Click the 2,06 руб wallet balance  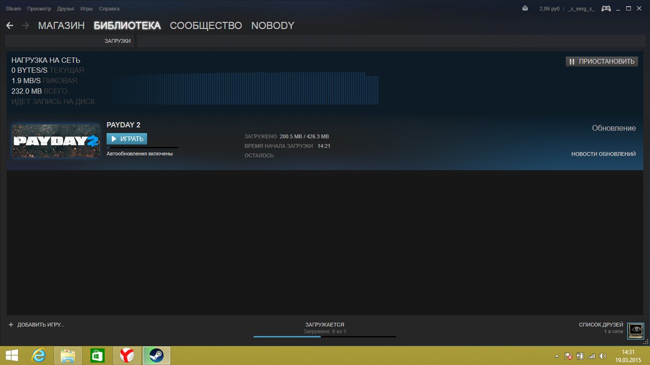549,9
